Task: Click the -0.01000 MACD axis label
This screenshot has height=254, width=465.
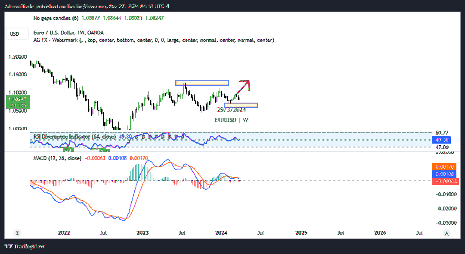Action: (446, 194)
